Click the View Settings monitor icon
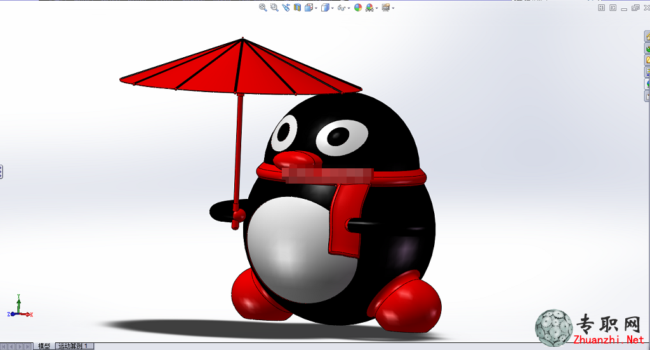The image size is (650, 350). pyautogui.click(x=385, y=8)
